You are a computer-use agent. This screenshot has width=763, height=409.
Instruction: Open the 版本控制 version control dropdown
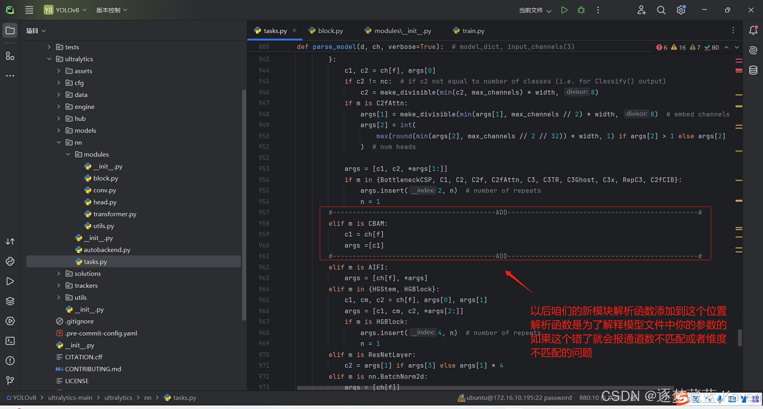(x=112, y=10)
